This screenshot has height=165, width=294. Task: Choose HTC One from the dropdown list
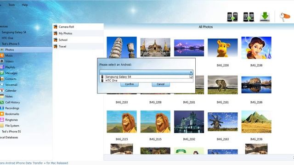click(x=146, y=81)
